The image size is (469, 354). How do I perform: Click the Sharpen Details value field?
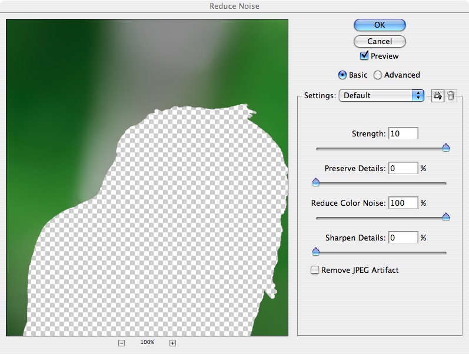(x=403, y=238)
